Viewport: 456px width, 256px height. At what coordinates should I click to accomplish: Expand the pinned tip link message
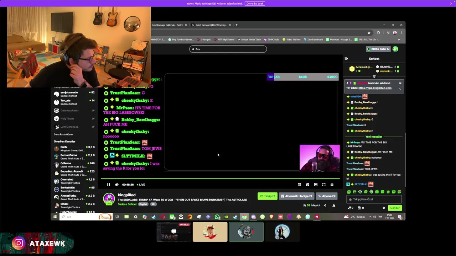click(x=400, y=89)
